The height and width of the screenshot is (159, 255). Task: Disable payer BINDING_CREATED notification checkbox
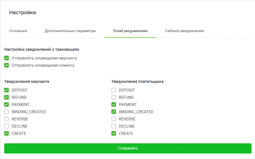pyautogui.click(x=114, y=112)
